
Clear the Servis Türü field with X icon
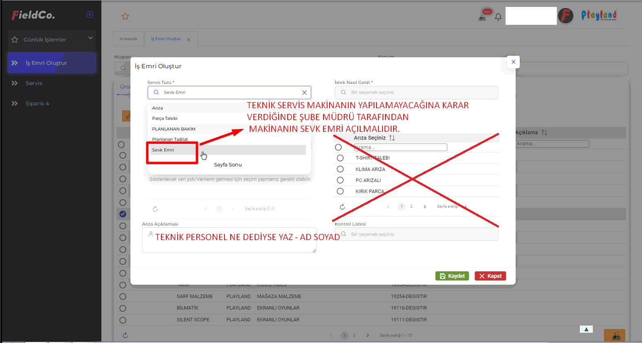tap(304, 92)
